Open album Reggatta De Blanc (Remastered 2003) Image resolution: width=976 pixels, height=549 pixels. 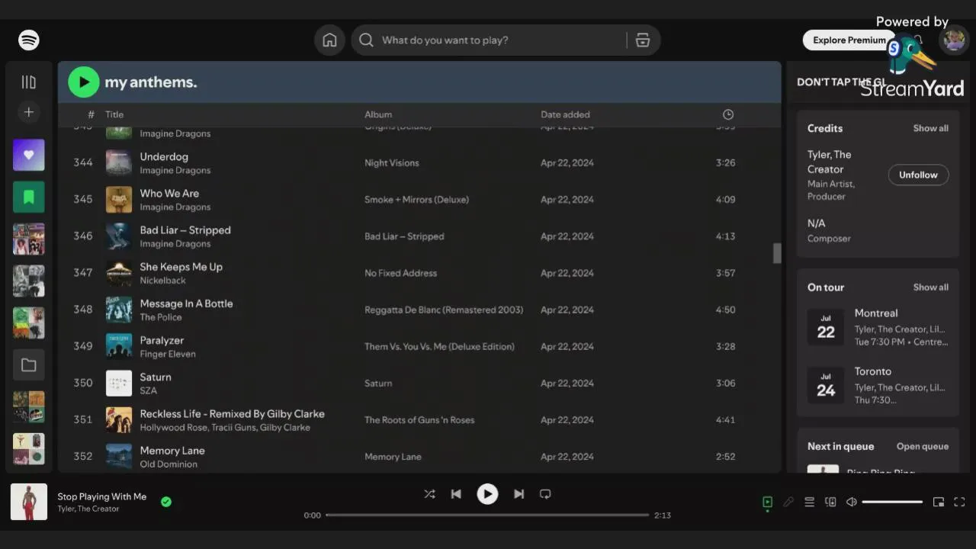pyautogui.click(x=444, y=310)
